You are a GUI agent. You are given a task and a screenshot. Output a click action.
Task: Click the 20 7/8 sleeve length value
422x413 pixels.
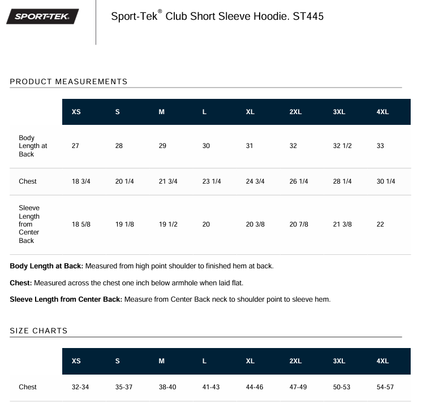299,224
